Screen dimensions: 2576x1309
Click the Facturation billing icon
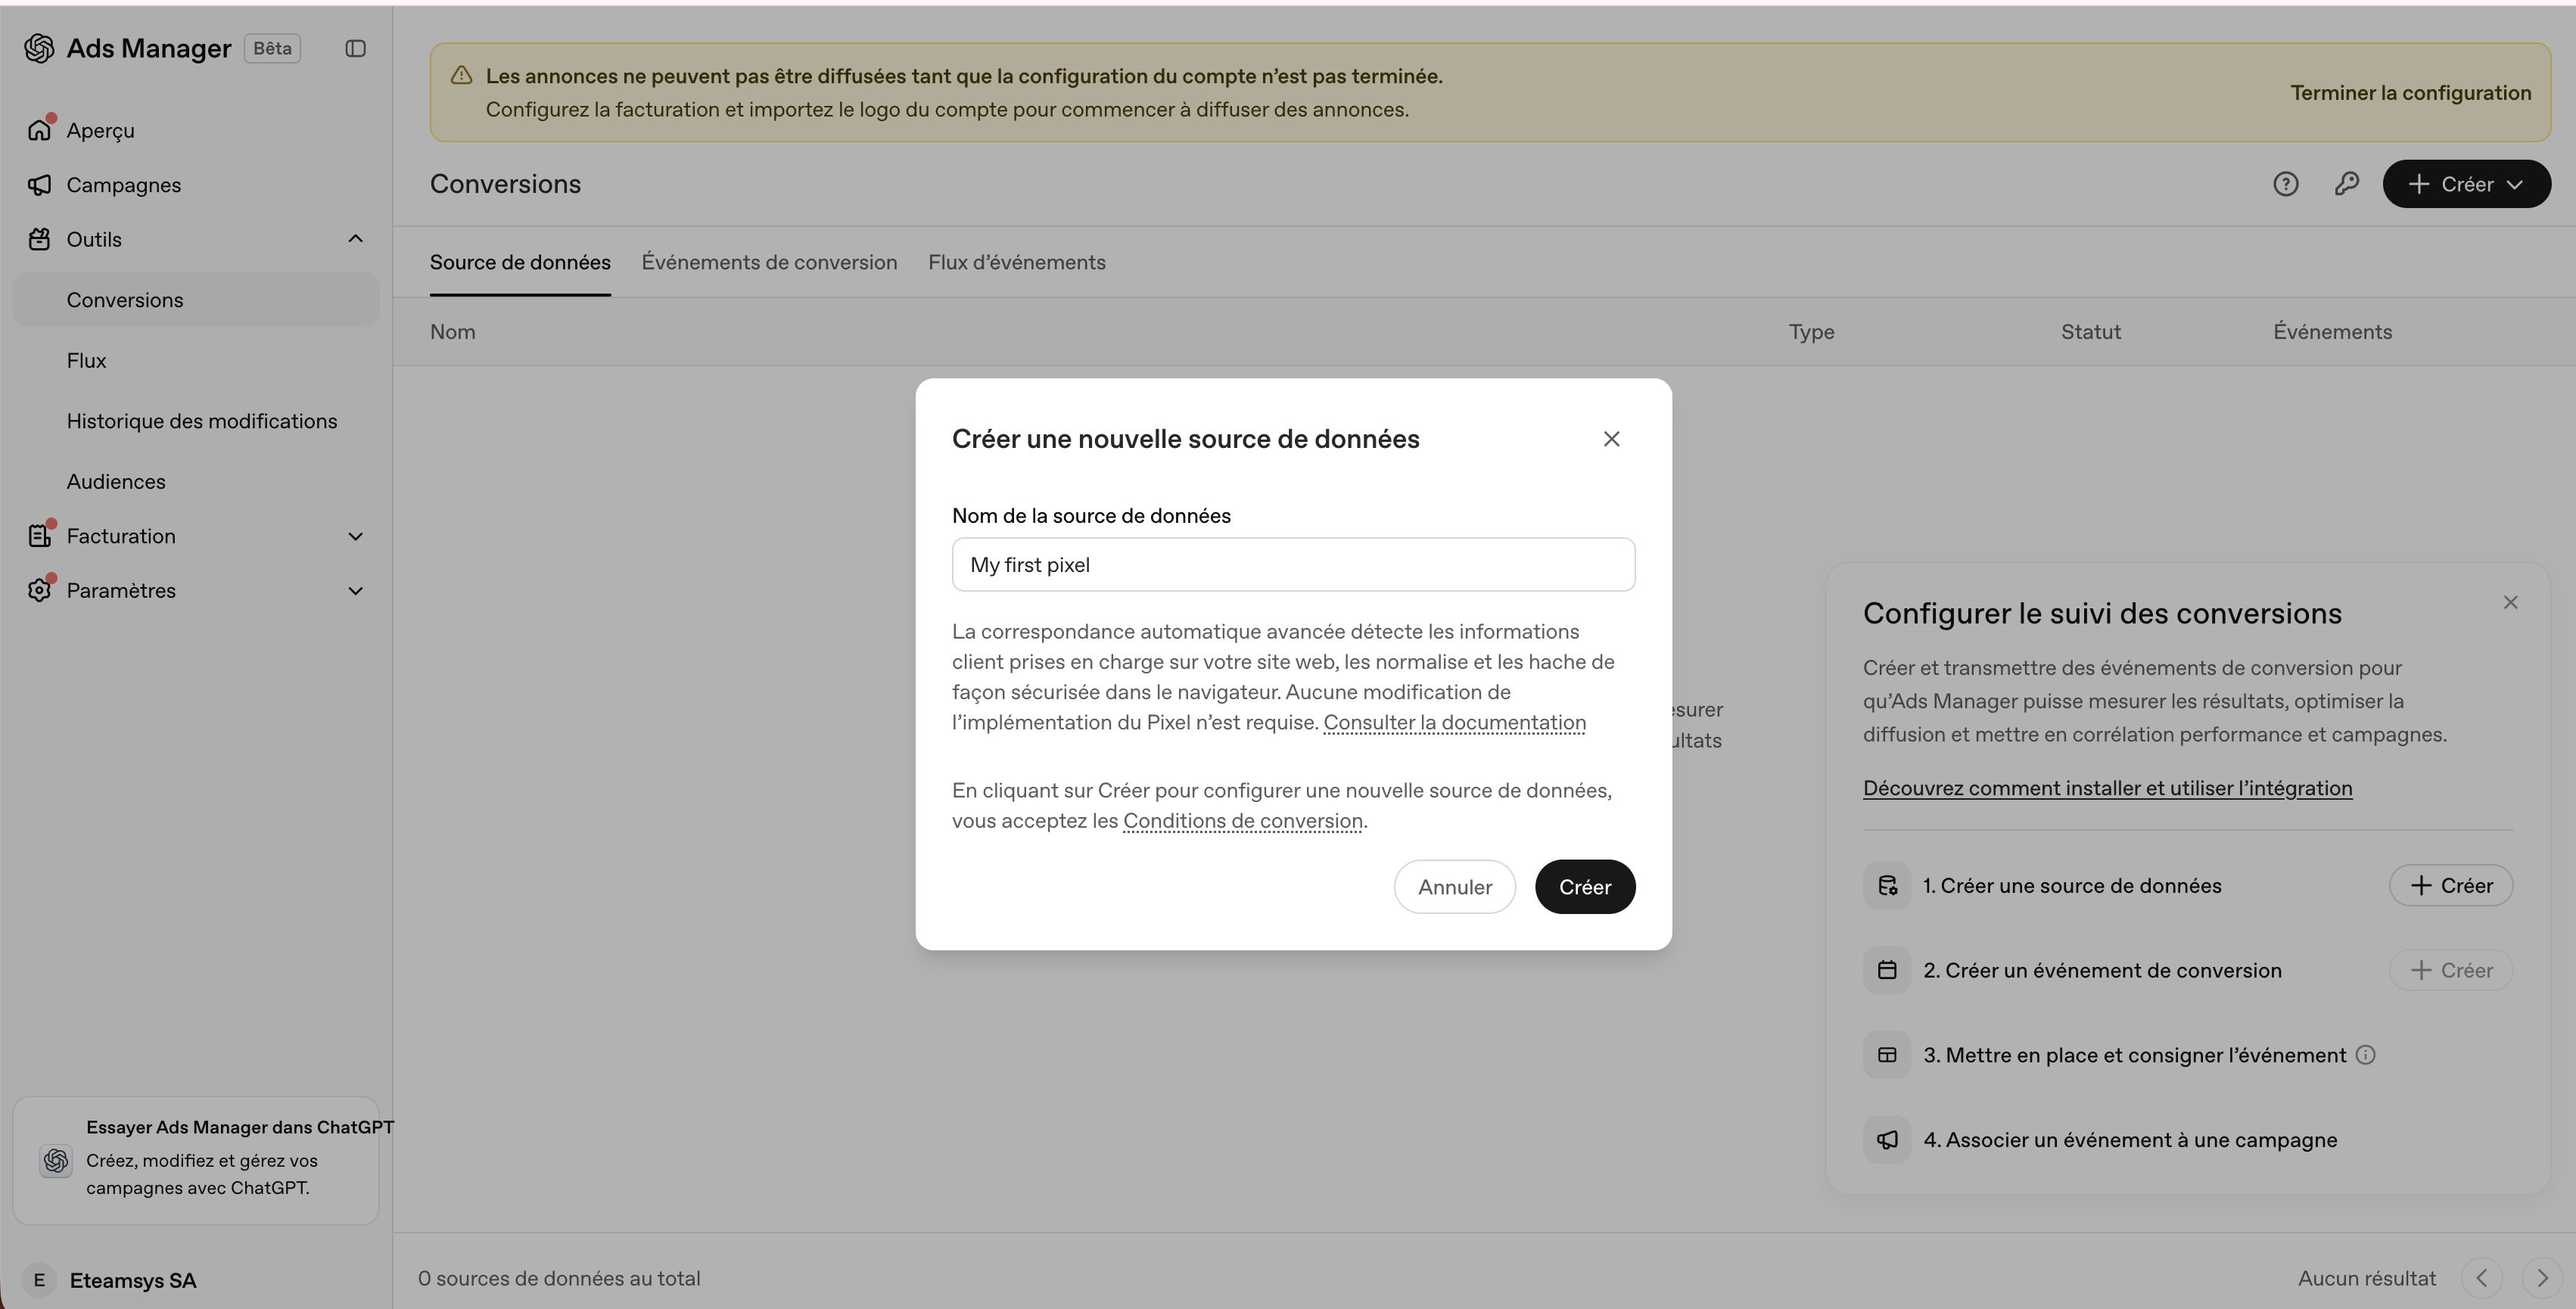pos(39,536)
